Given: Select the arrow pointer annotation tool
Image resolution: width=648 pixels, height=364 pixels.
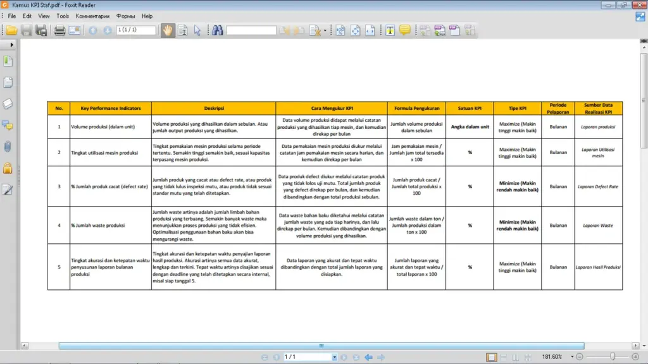Looking at the screenshot, I should tap(197, 30).
